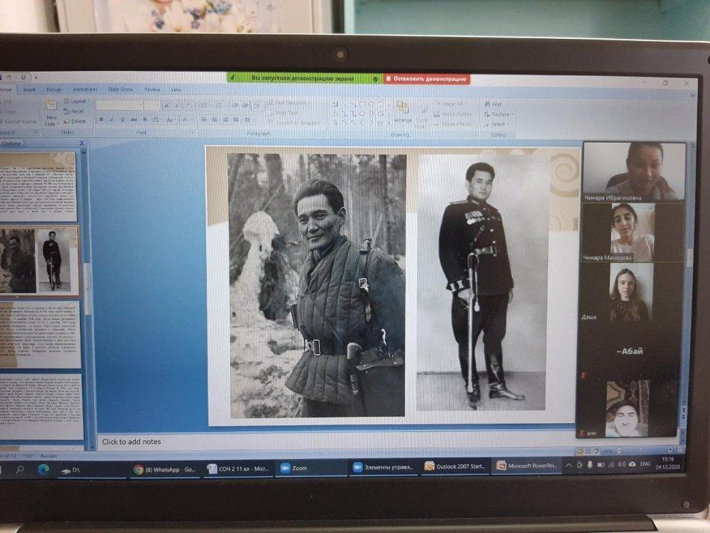Click the Find icon in Editing group

click(493, 104)
